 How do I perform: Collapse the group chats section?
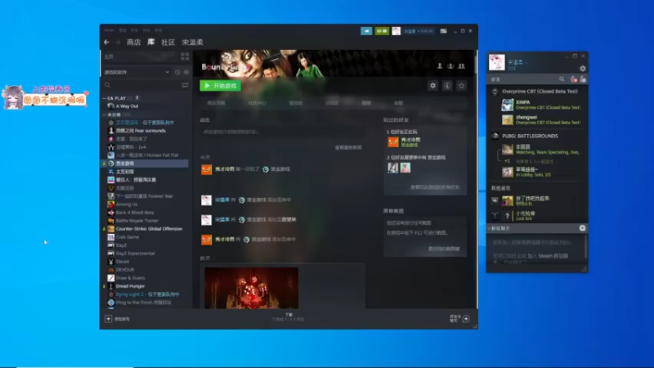(x=489, y=229)
